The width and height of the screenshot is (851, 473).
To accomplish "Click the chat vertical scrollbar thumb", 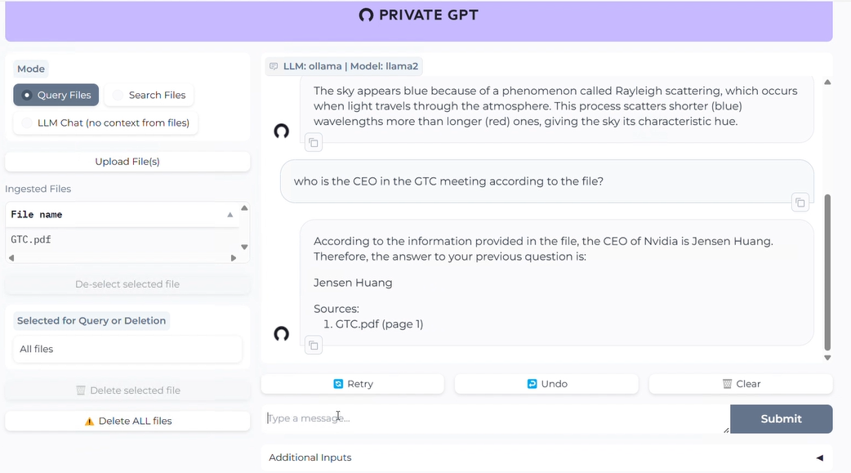I will point(827,272).
